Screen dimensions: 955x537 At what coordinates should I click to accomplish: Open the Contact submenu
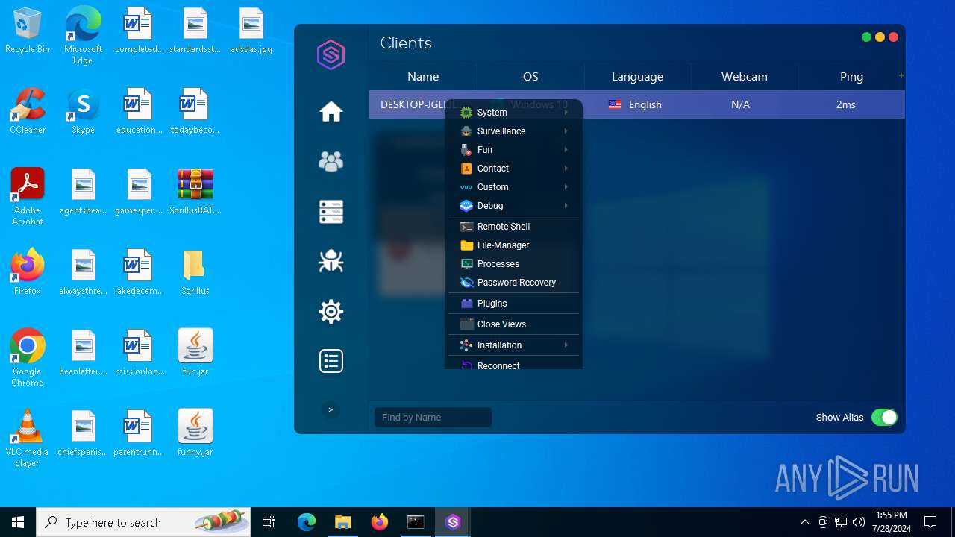(513, 169)
